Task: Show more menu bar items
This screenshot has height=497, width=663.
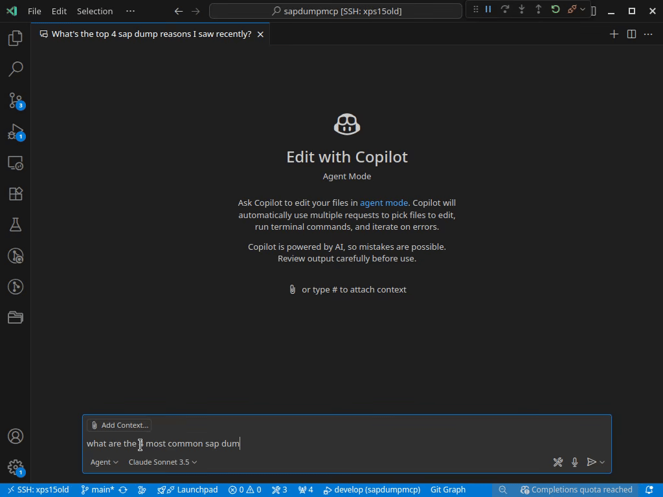Action: tap(130, 11)
